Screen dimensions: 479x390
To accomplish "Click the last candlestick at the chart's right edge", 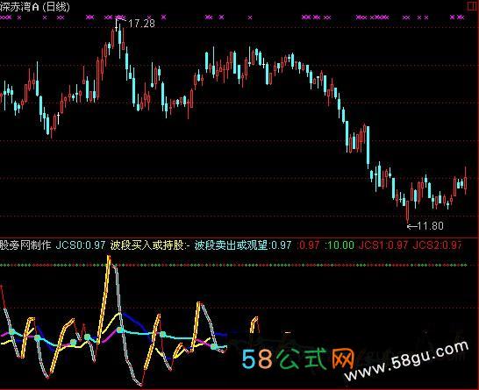I will pos(466,181).
